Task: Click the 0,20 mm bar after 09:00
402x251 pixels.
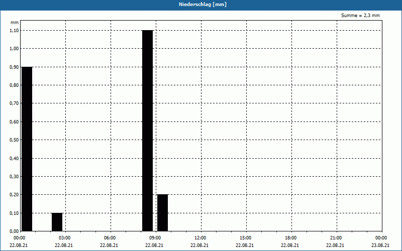Action: tap(162, 213)
